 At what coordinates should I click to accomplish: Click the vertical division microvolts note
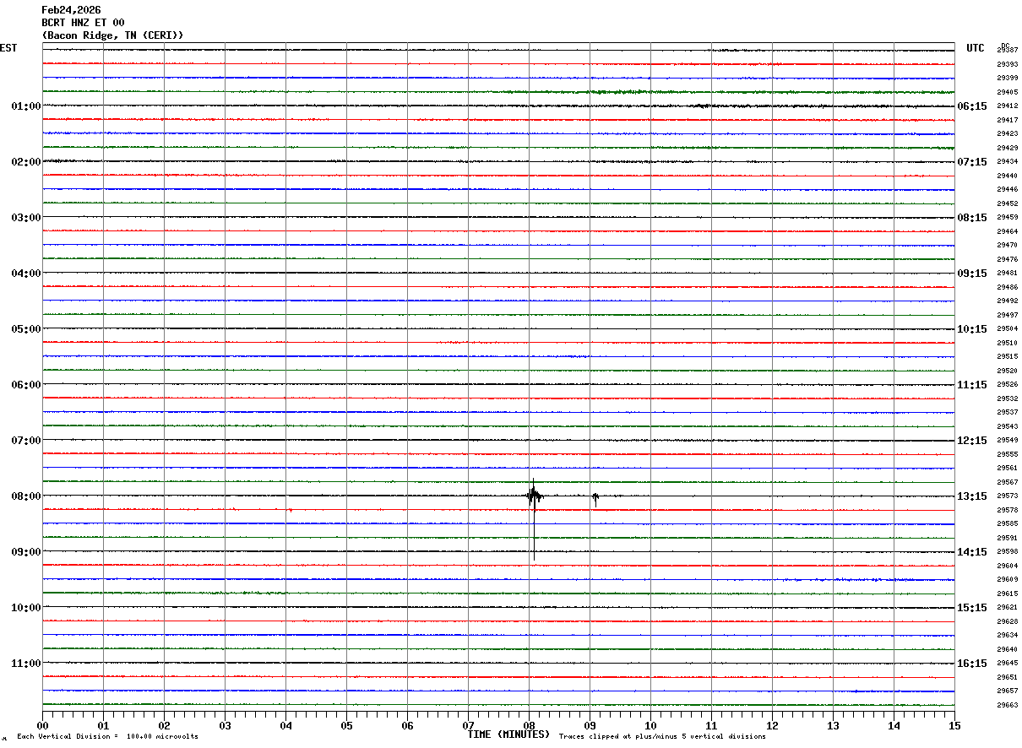pos(107,737)
